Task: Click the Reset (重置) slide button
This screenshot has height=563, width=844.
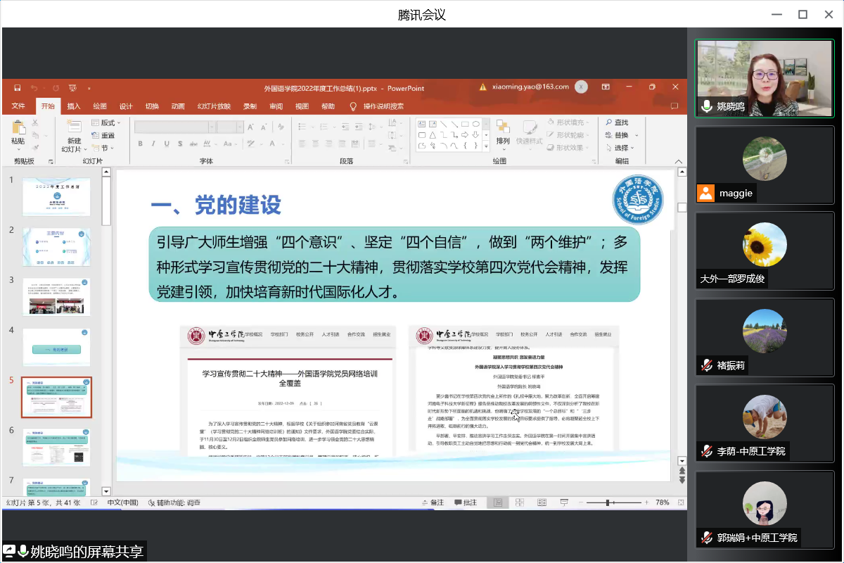Action: click(x=103, y=135)
